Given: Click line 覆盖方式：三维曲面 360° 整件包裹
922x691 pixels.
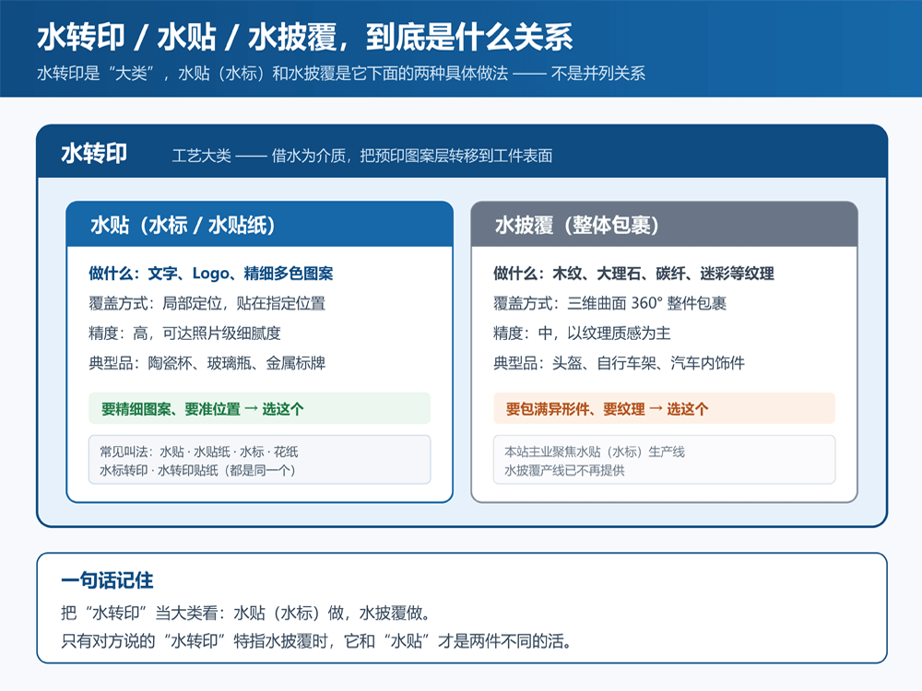Looking at the screenshot, I should click(609, 303).
